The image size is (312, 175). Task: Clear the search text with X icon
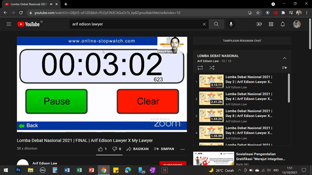point(204,24)
